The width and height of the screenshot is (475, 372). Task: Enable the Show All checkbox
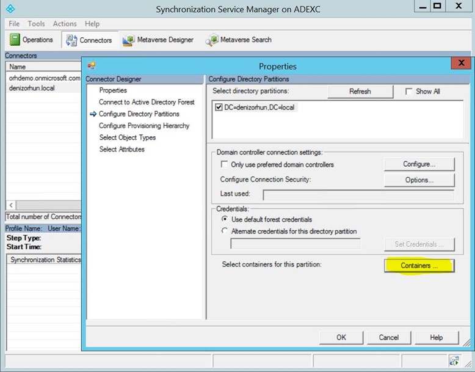click(x=408, y=91)
